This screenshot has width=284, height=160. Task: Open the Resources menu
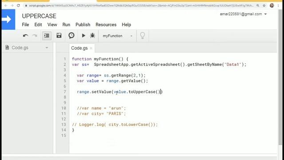click(x=106, y=25)
